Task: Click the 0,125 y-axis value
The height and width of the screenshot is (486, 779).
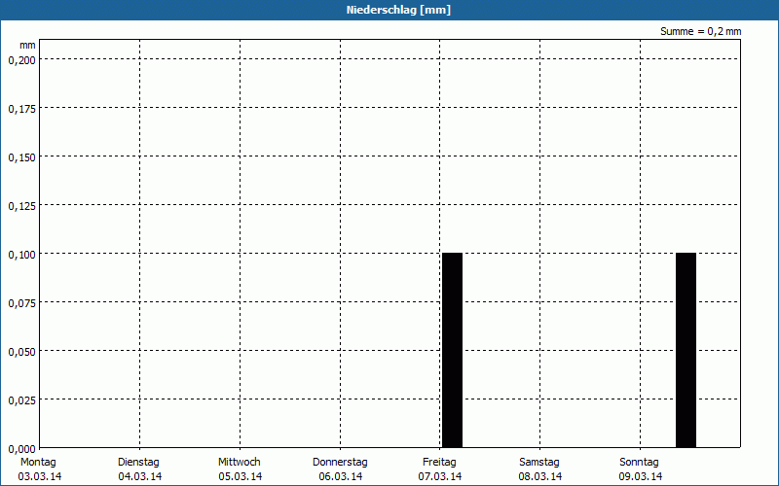Action: pyautogui.click(x=21, y=206)
